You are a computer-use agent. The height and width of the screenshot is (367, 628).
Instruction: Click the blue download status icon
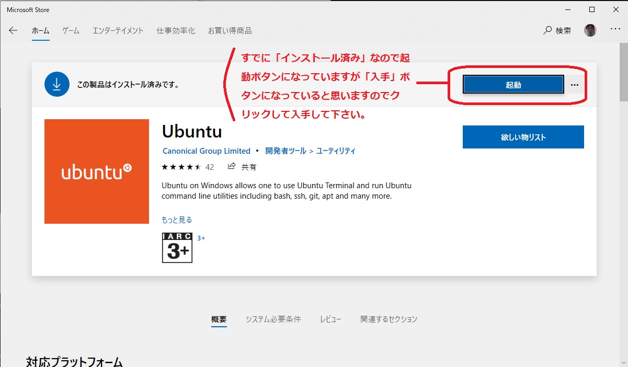click(57, 84)
